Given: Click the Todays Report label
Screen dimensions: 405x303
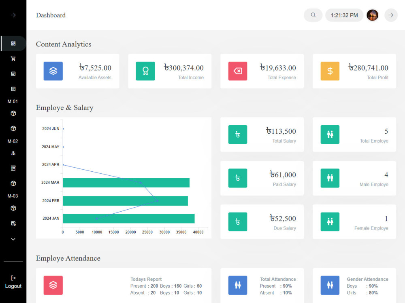Looking at the screenshot, I should (x=146, y=279).
